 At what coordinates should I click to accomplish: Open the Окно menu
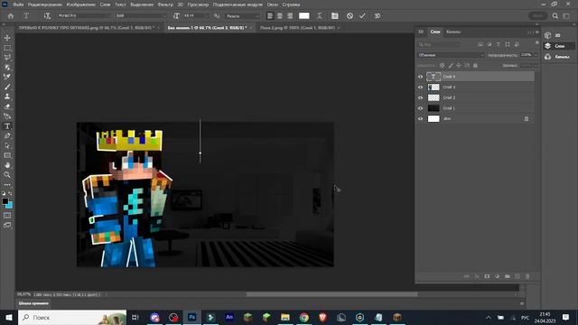(x=273, y=5)
